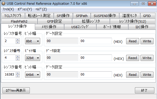Switch to the メモリ操作 tab
This screenshot has height=99, width=157.
point(49,27)
